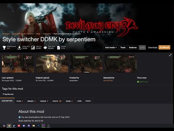Open Devil May Cry HD Collection breadcrumb
The width and height of the screenshot is (174, 131).
pos(23,34)
